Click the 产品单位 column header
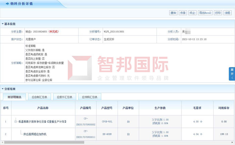The image size is (235, 145). [128, 108]
